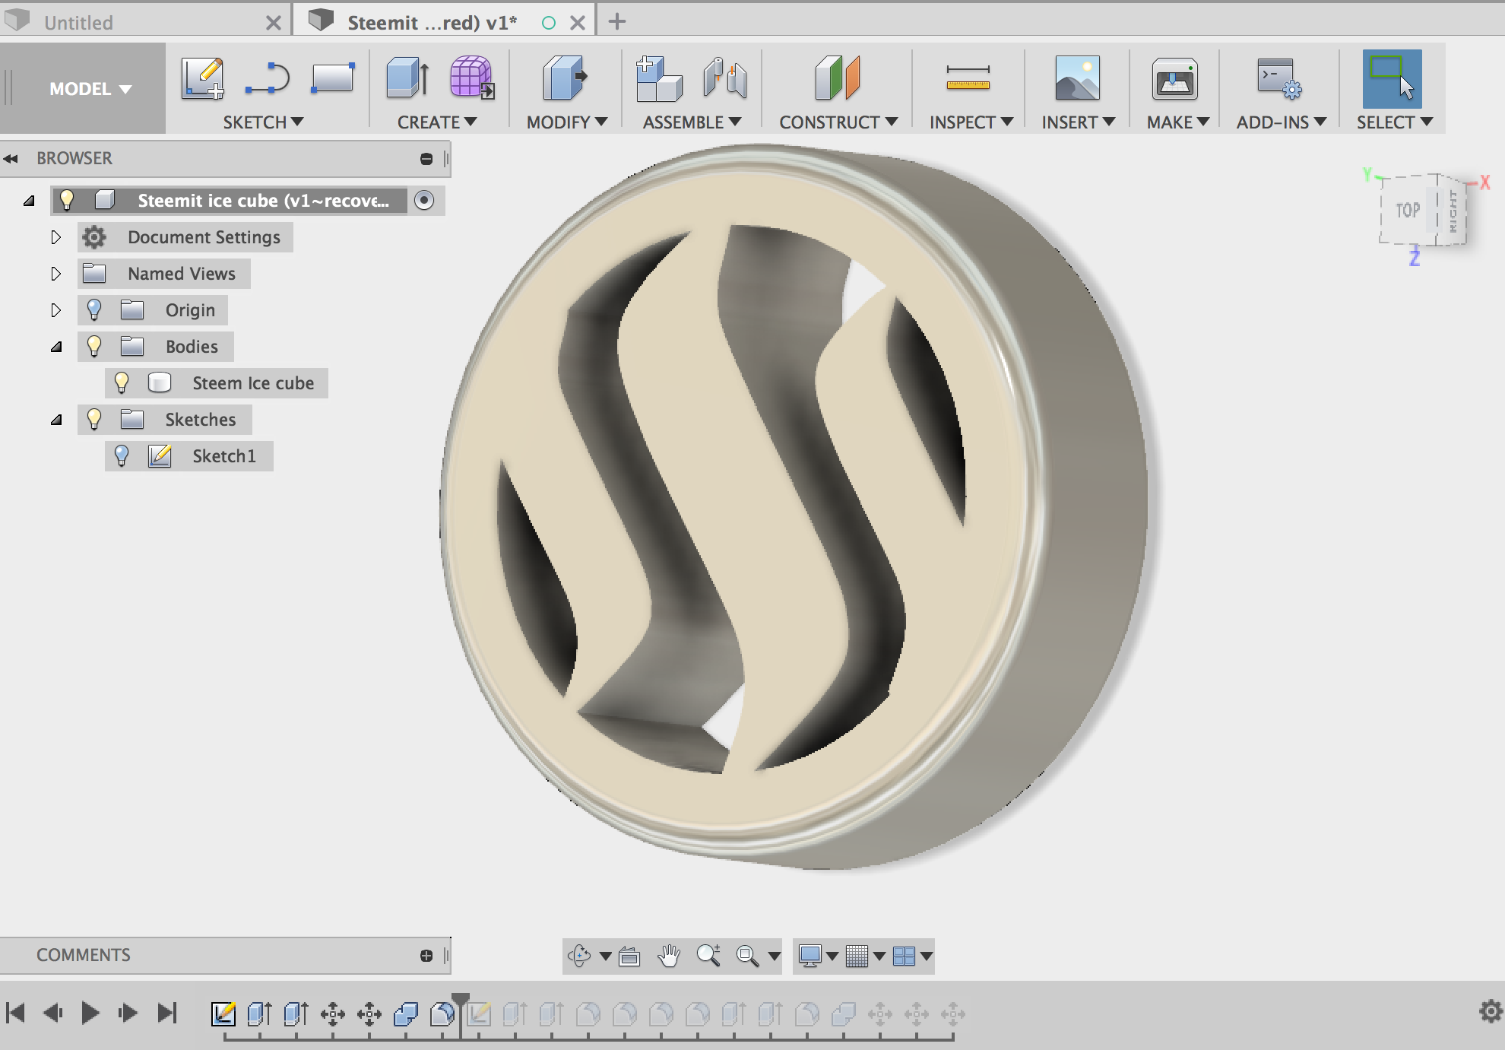Expand the Named Views tree node
The height and width of the screenshot is (1050, 1505).
55,274
